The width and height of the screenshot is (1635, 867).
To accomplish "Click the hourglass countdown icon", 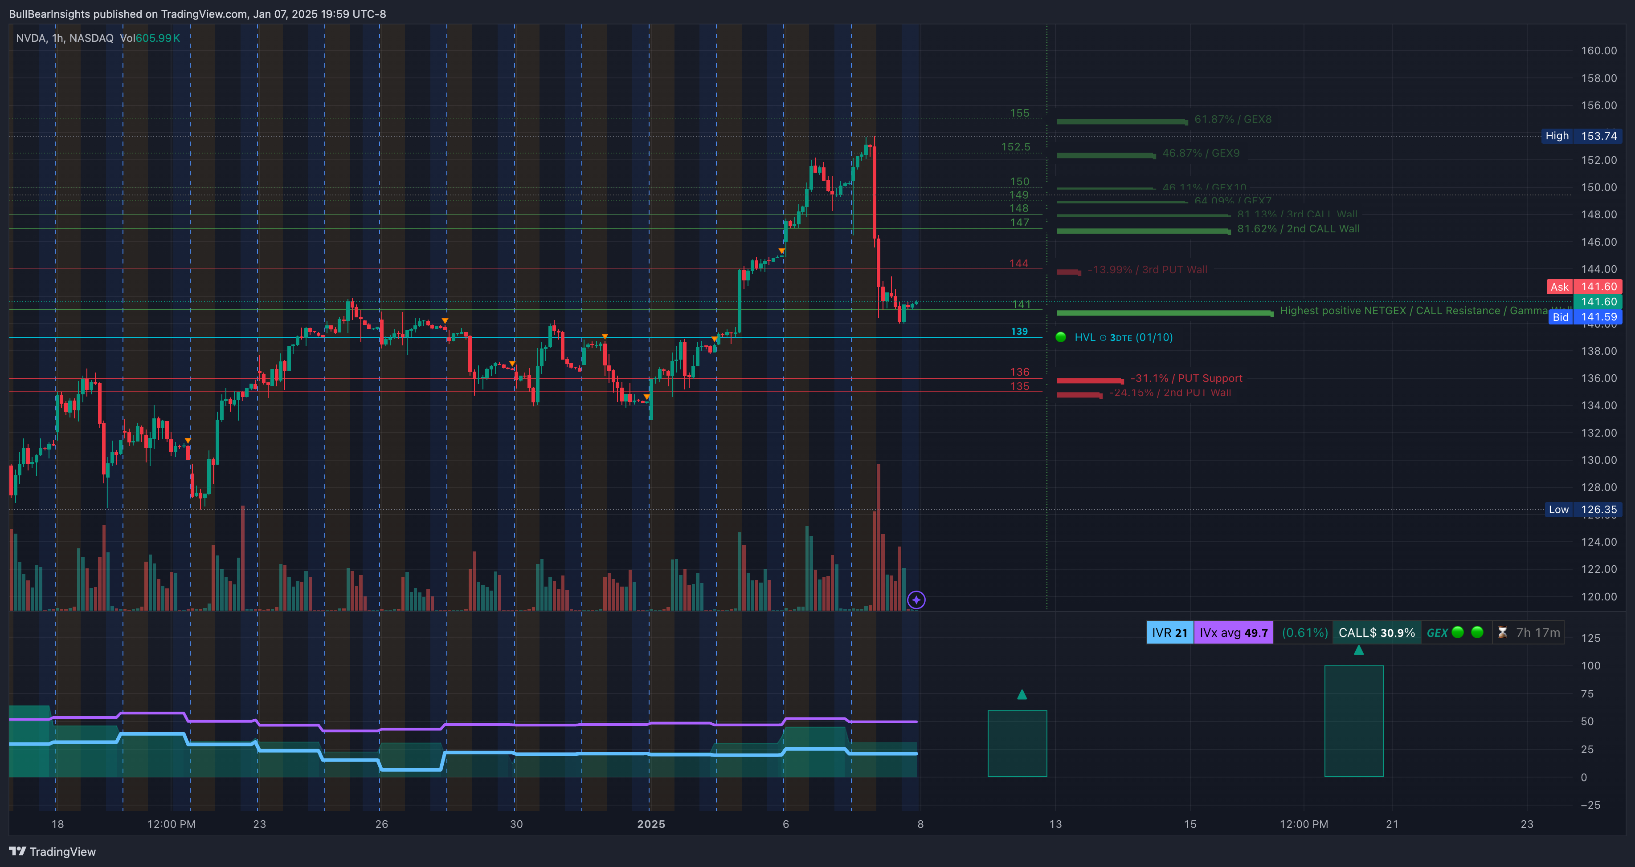I will [x=1502, y=632].
